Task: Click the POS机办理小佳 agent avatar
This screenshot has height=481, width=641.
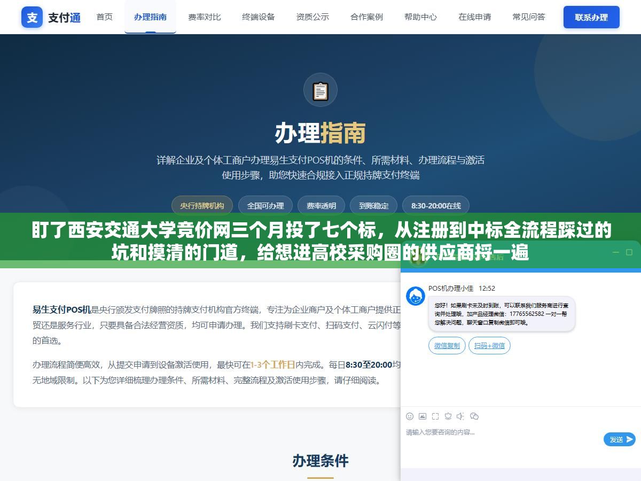Action: point(416,296)
